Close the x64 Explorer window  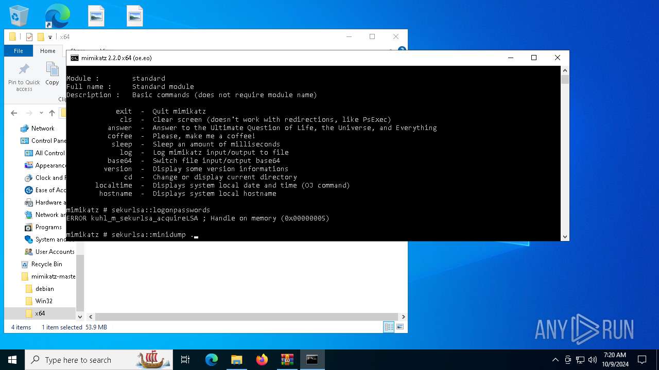point(396,37)
